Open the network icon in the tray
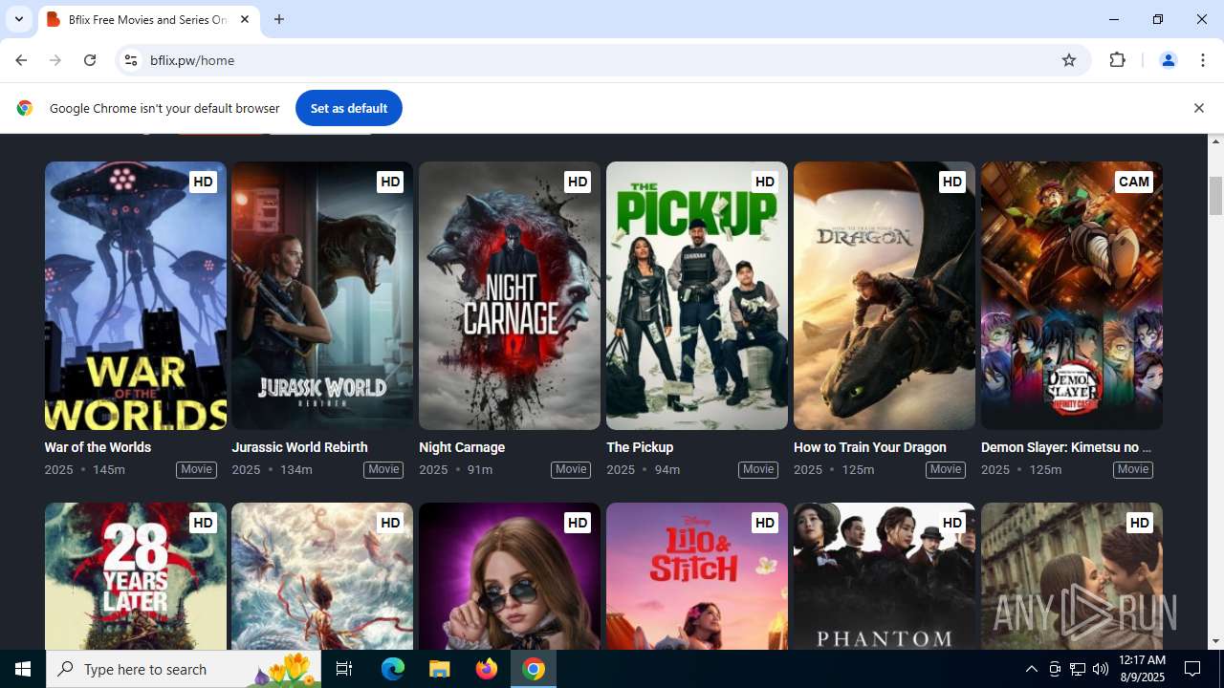The image size is (1224, 688). pos(1078,669)
